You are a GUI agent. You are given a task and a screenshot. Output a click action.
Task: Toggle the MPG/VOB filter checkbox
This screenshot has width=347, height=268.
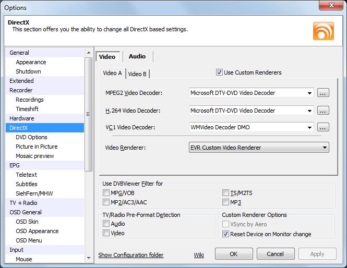point(106,193)
